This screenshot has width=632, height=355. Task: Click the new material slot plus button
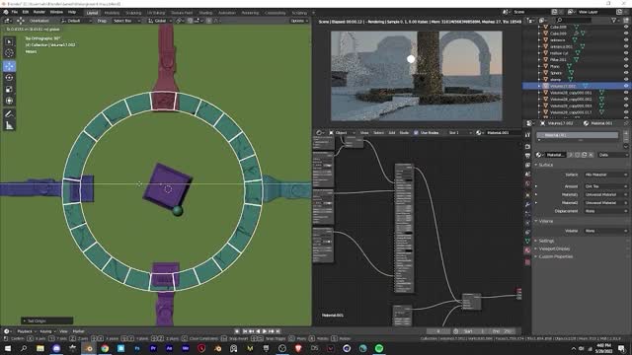[626, 133]
